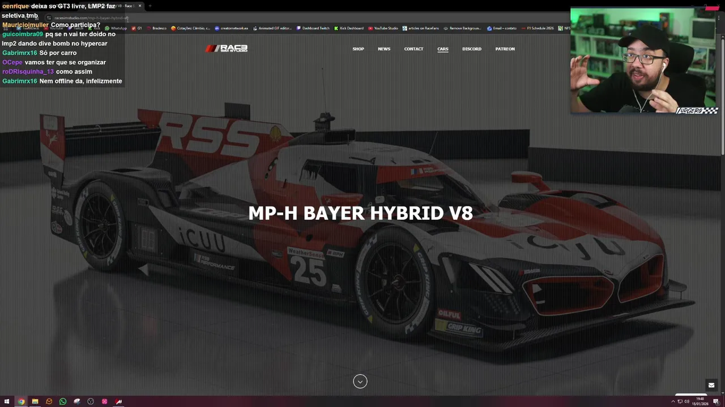
Task: Open the WhatsApp bookmark
Action: [x=116, y=28]
